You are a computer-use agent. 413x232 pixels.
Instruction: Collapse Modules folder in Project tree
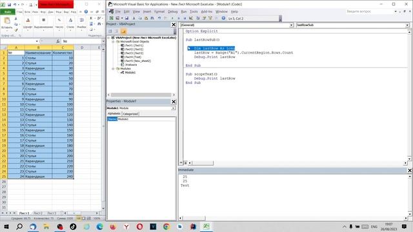(113, 69)
